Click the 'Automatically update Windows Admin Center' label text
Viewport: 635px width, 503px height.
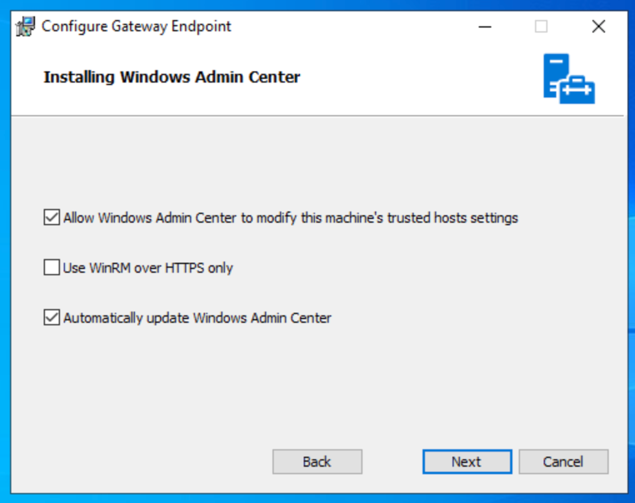197,318
